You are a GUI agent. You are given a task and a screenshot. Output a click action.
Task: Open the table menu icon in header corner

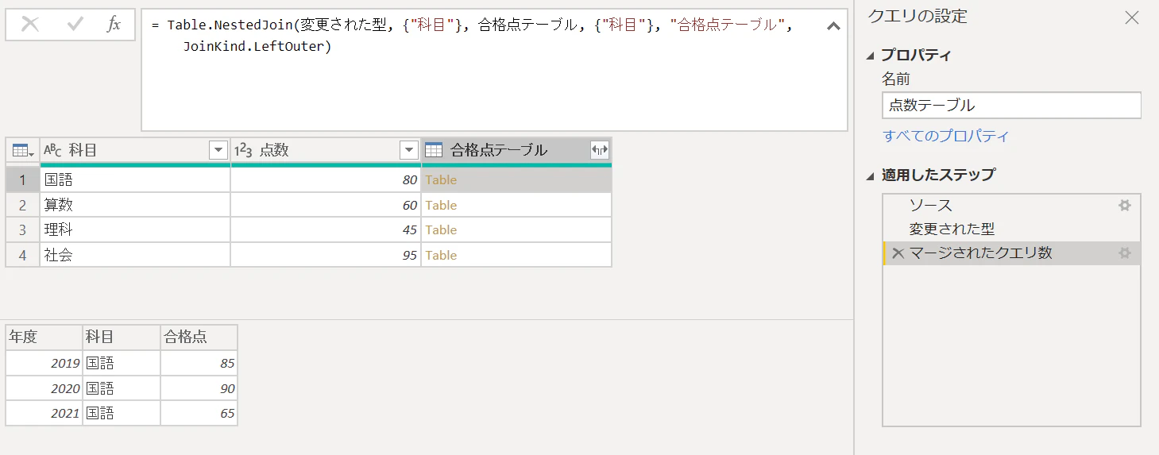[x=22, y=150]
